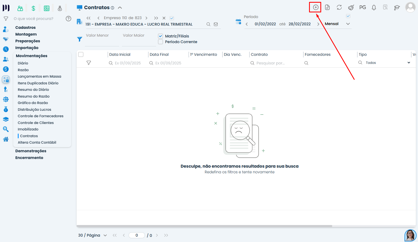Go to the first company using double-left arrows
The width and height of the screenshot is (418, 242).
coord(88,18)
